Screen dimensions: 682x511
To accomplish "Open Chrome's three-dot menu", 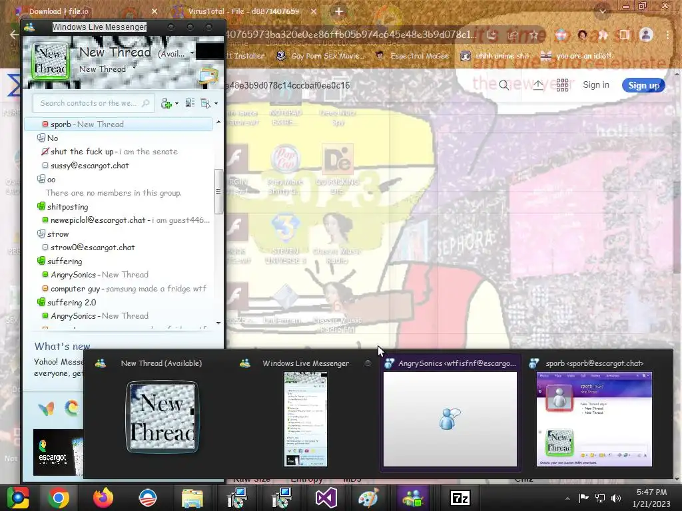I will (x=667, y=35).
